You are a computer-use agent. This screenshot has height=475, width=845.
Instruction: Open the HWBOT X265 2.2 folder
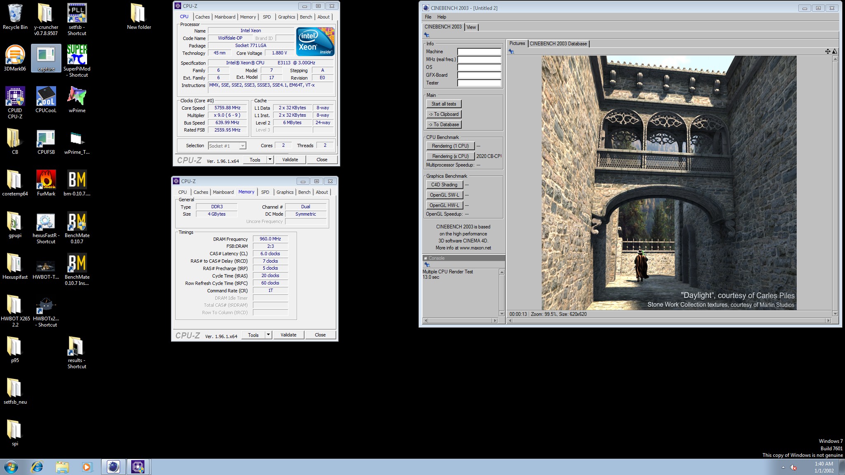pos(15,310)
